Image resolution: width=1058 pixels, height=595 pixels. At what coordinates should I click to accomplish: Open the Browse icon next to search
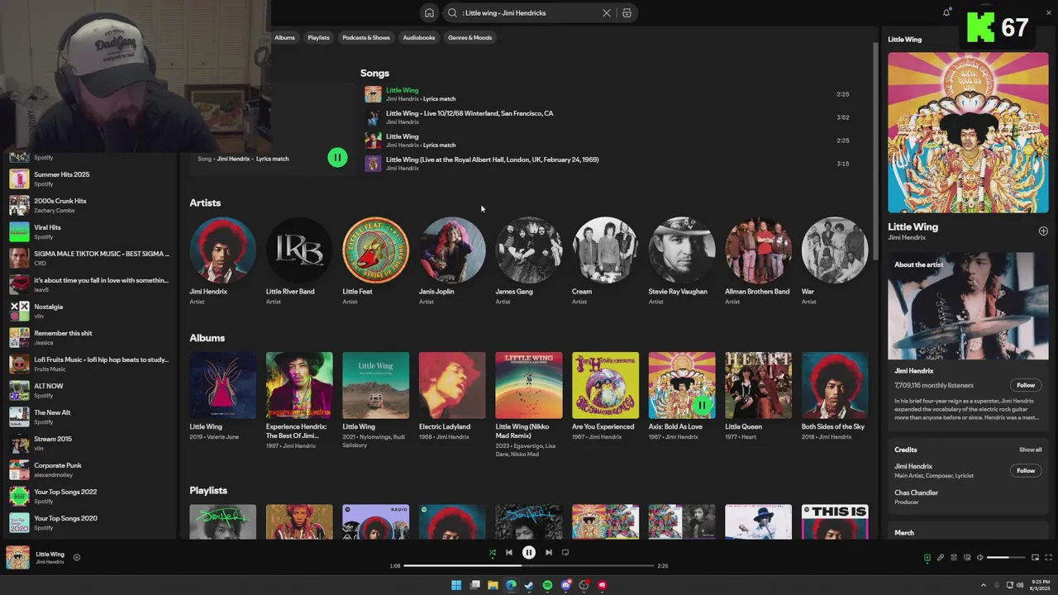coord(627,13)
